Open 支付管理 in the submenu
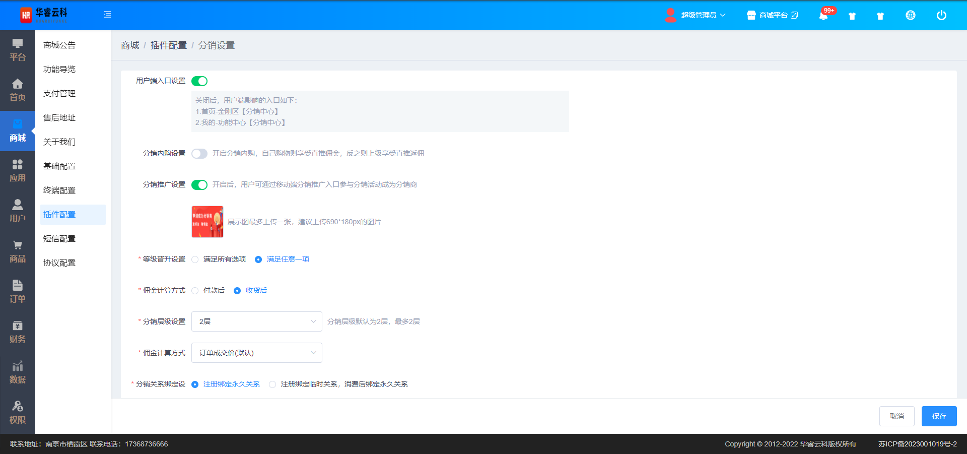This screenshot has height=454, width=967. pos(59,94)
